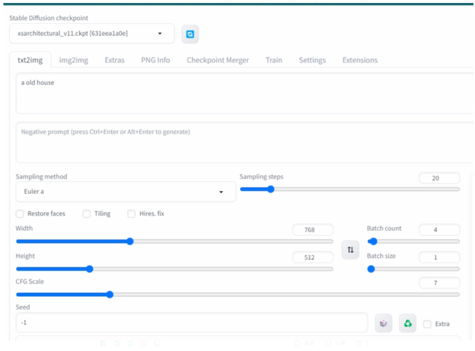Choose the Euler a sampling method field

126,192
